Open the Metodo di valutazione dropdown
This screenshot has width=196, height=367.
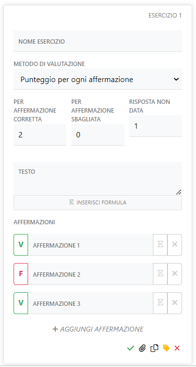click(98, 79)
